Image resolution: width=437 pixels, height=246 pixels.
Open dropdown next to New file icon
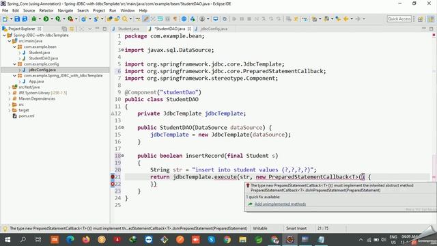(x=11, y=19)
